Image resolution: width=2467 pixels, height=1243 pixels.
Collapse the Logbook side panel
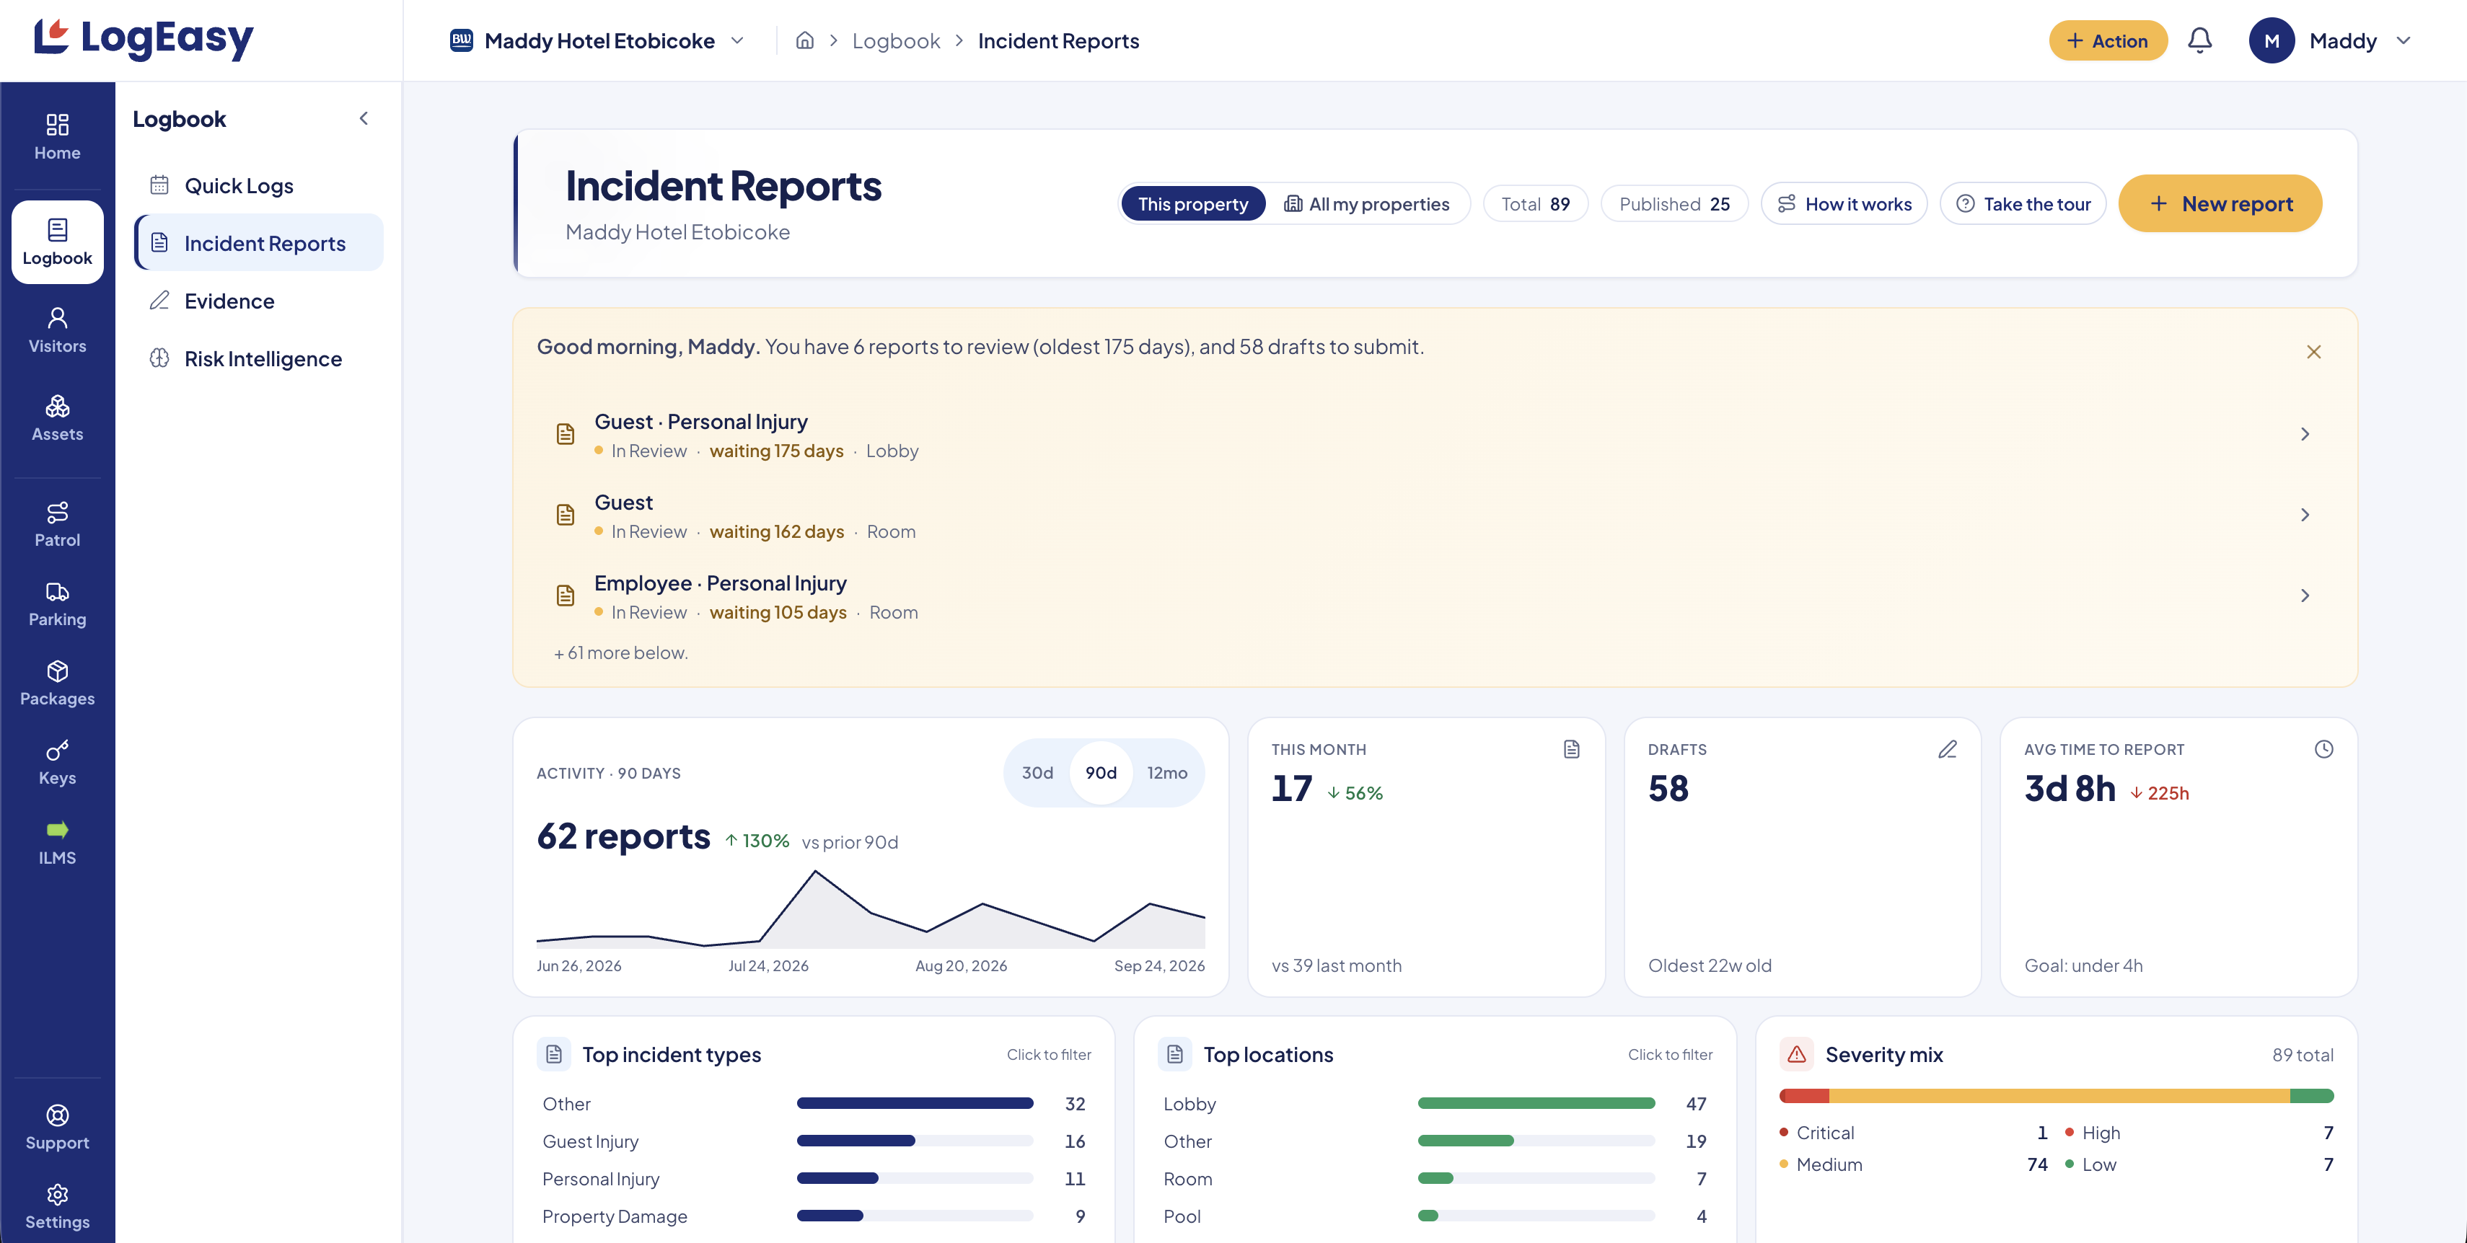364,119
